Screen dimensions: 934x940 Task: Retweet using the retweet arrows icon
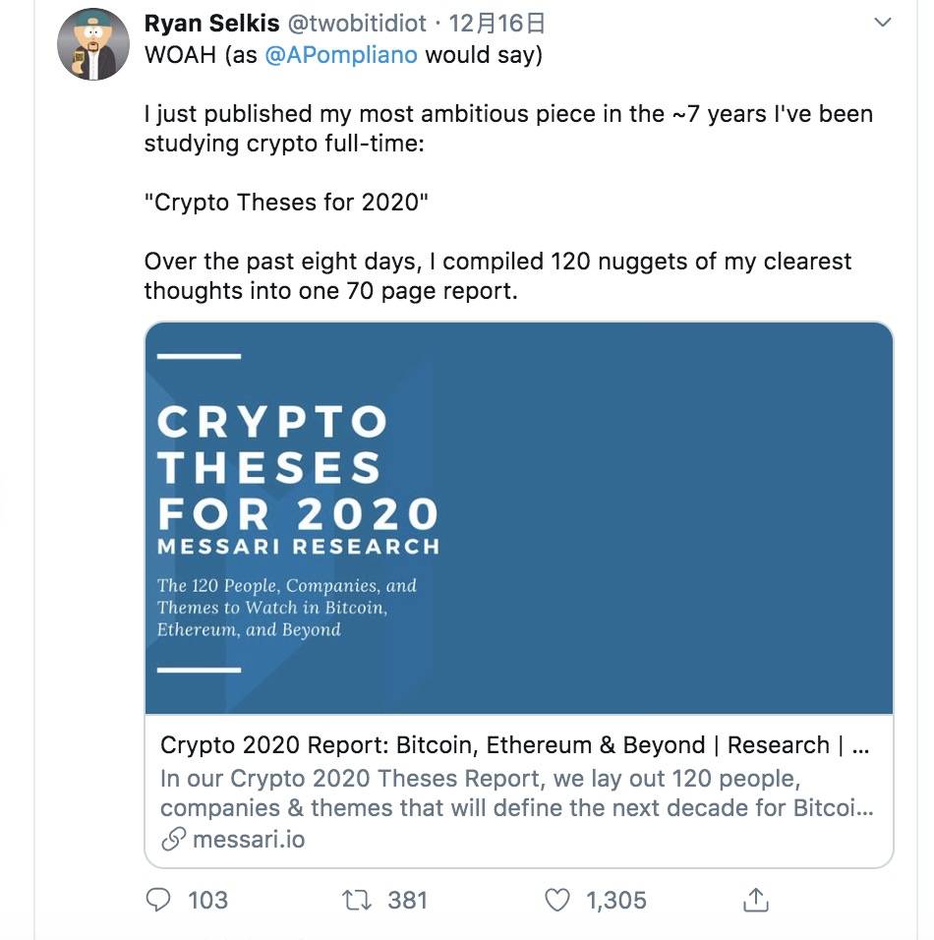(355, 899)
